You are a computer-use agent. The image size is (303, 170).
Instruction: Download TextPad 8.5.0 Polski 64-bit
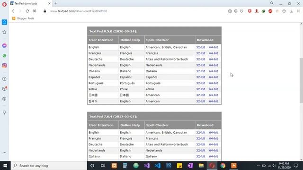(x=214, y=89)
